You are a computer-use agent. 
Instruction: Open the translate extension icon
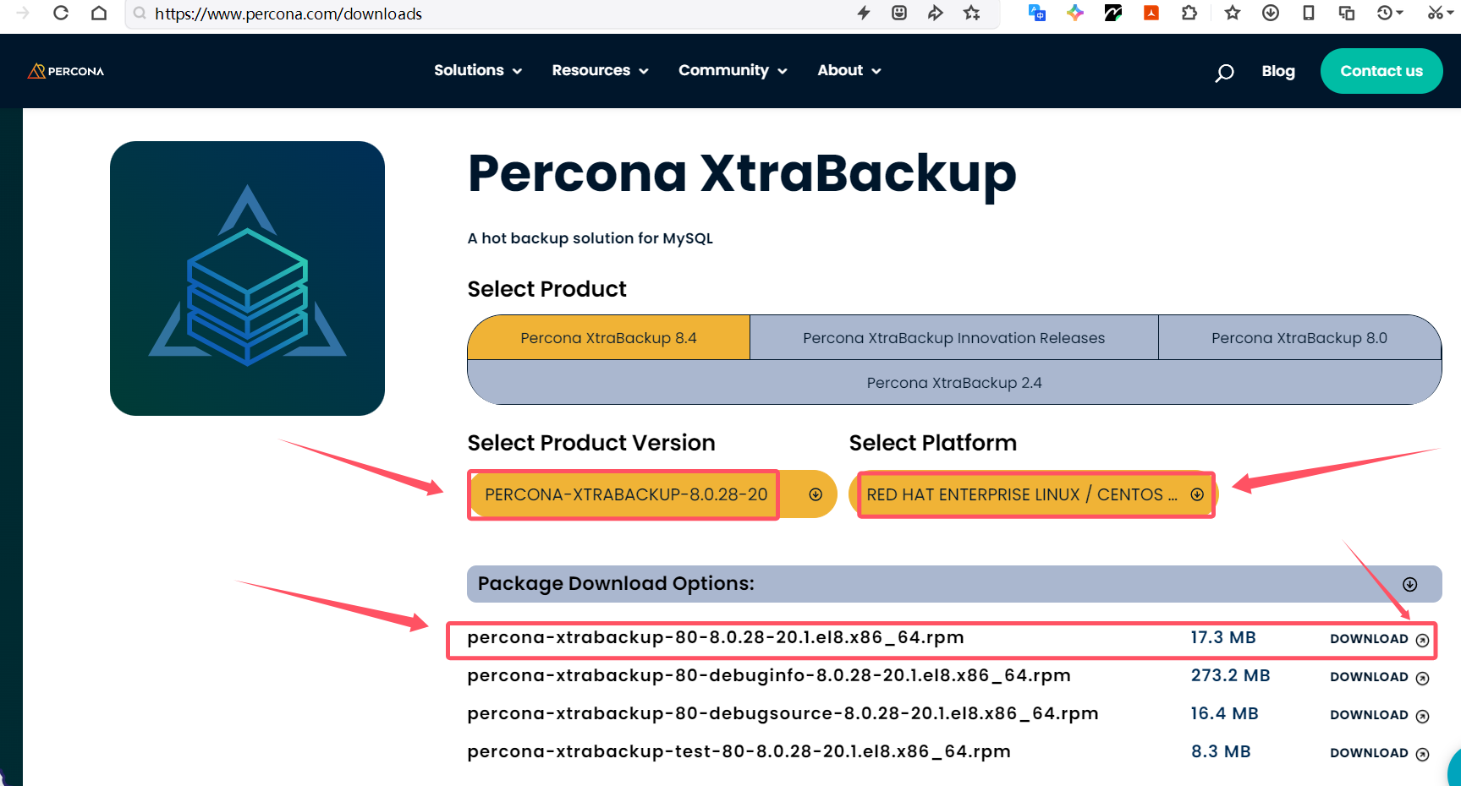click(x=1037, y=13)
